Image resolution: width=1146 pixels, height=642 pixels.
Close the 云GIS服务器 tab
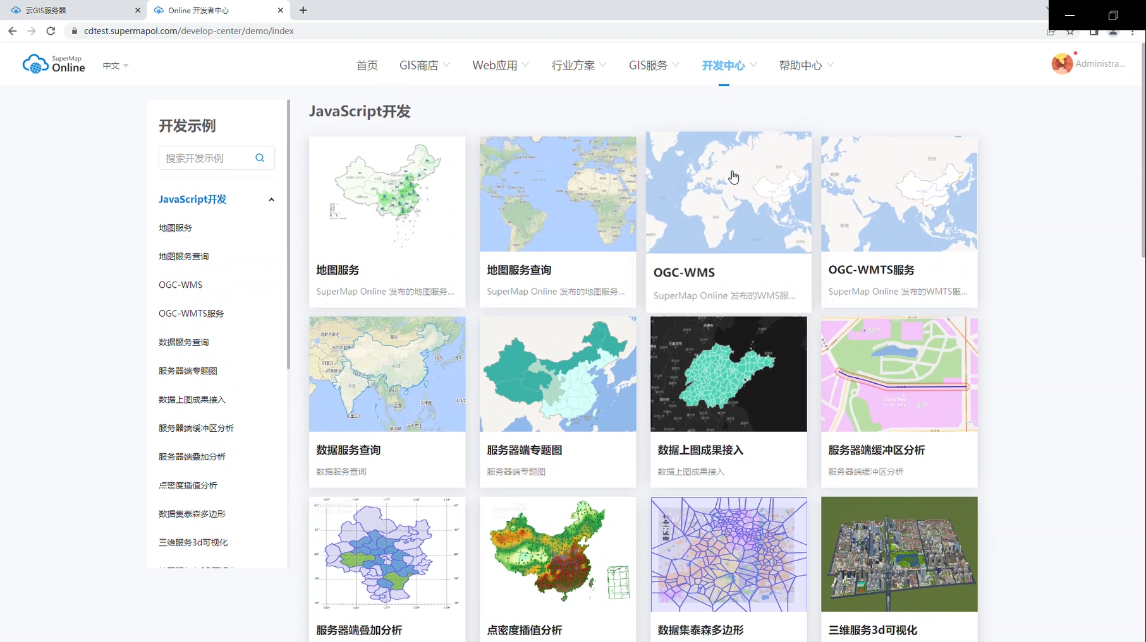point(138,10)
